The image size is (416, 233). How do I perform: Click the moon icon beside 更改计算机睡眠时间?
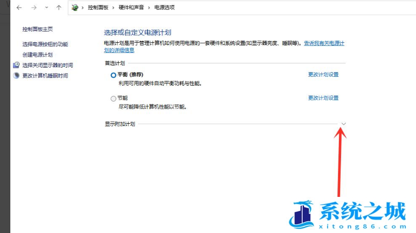pyautogui.click(x=16, y=76)
